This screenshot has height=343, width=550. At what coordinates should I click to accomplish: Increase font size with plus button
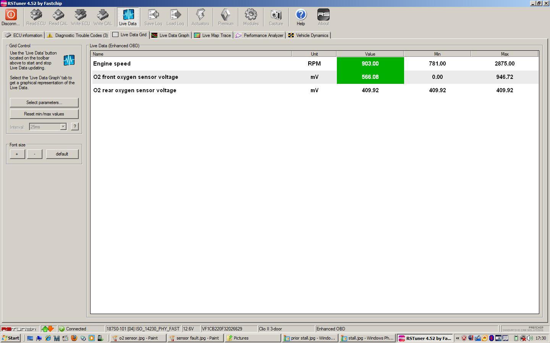pos(17,154)
